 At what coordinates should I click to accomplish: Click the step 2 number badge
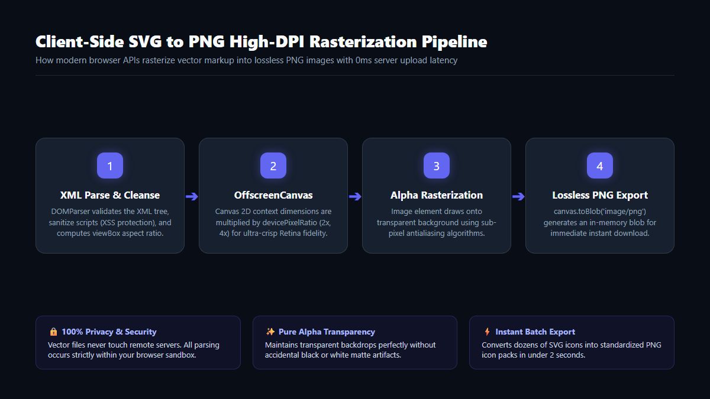(x=273, y=166)
